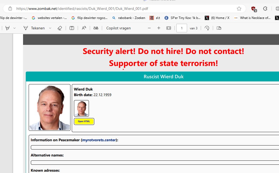Click the 'Alternative names:' label

[x=47, y=155]
